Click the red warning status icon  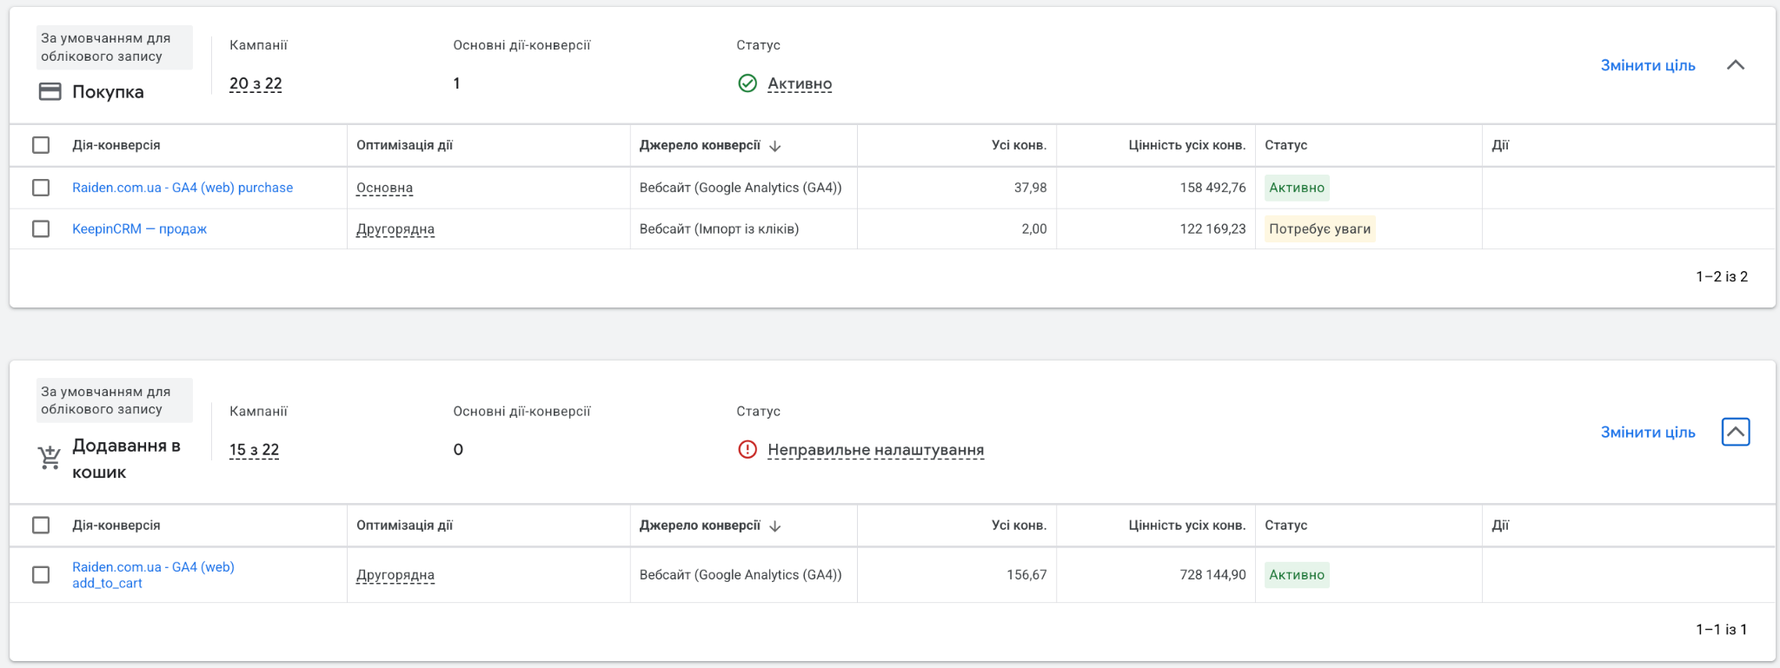(x=747, y=449)
